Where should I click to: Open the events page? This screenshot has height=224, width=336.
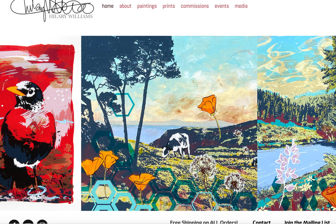(222, 6)
